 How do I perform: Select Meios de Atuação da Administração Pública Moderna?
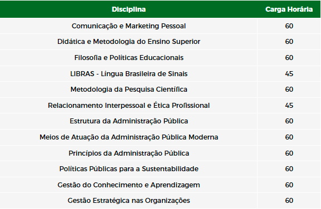[x=129, y=137]
